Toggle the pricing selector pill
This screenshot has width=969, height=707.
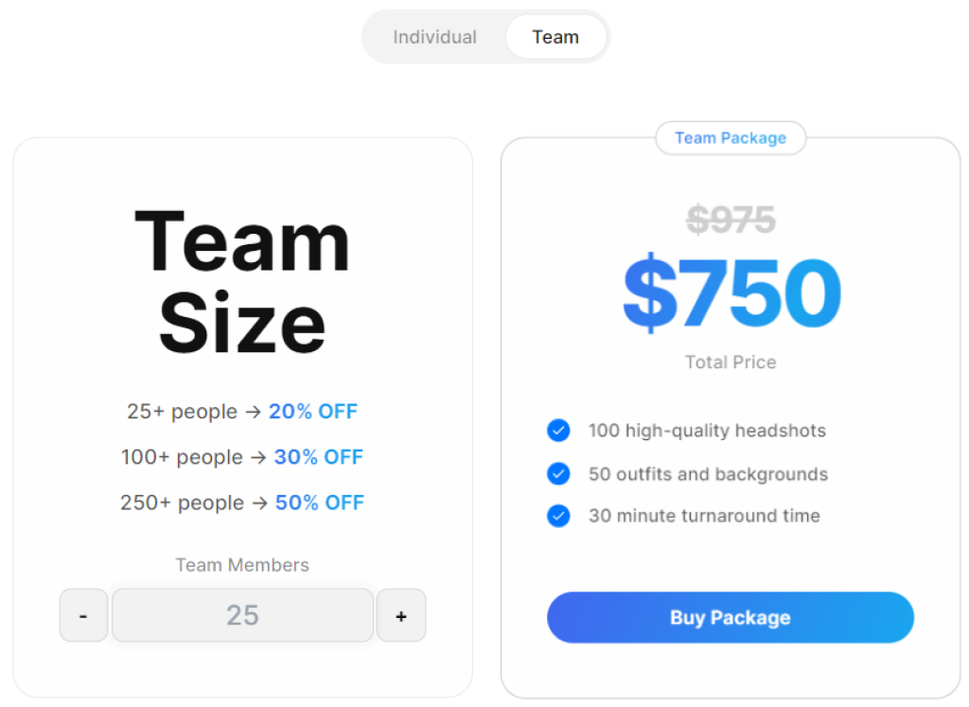485,36
